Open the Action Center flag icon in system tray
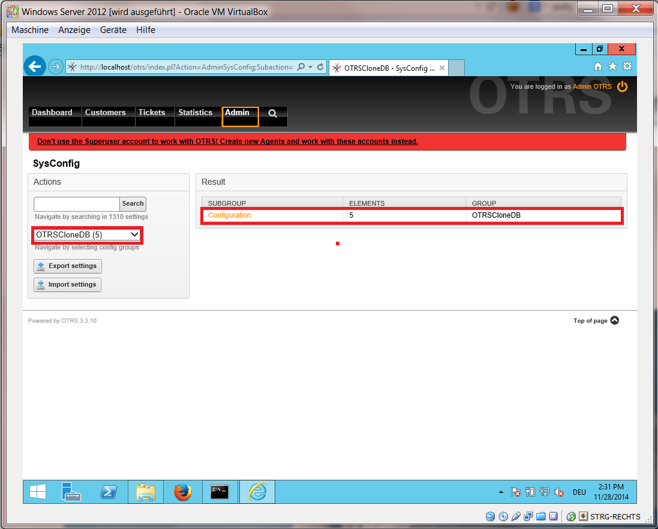This screenshot has width=658, height=529. point(515,492)
